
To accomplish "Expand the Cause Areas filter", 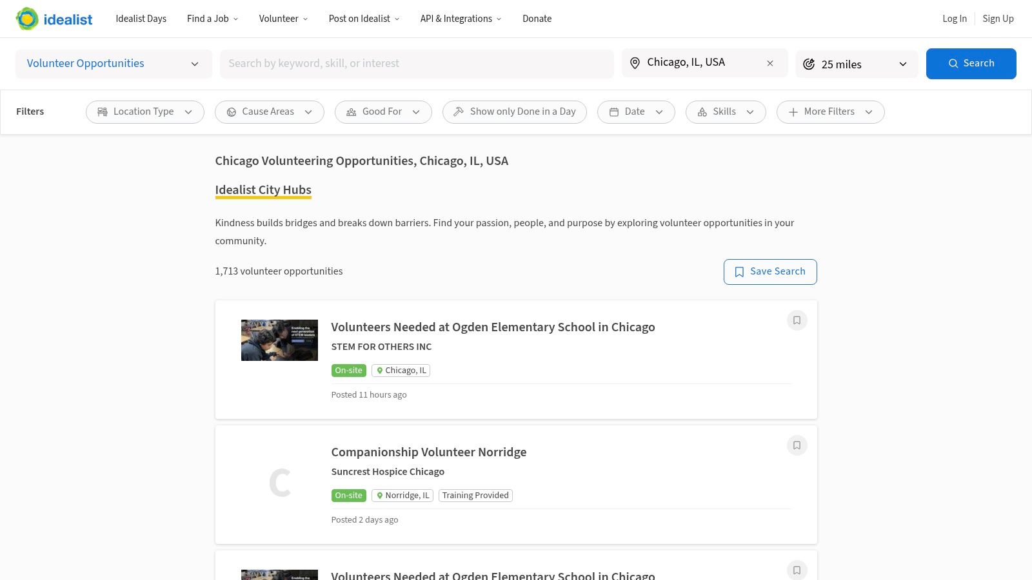I will pos(270,112).
